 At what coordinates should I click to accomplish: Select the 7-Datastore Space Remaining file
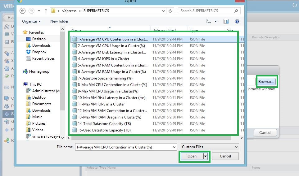pos(105,78)
